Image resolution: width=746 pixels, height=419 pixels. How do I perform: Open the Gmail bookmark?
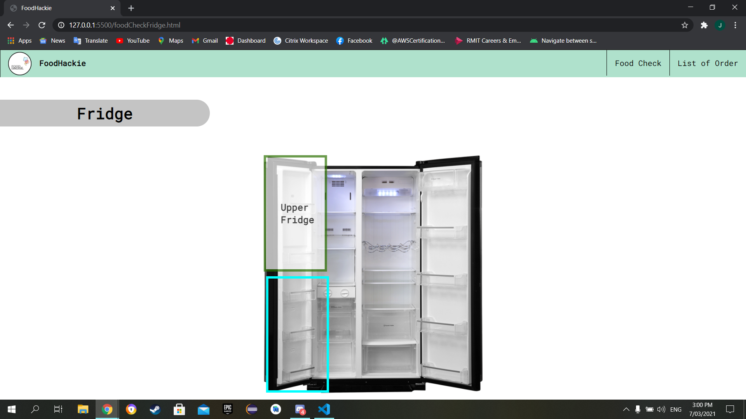pyautogui.click(x=205, y=41)
